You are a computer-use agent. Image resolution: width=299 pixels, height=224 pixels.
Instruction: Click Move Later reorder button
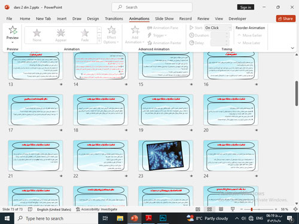click(x=249, y=43)
